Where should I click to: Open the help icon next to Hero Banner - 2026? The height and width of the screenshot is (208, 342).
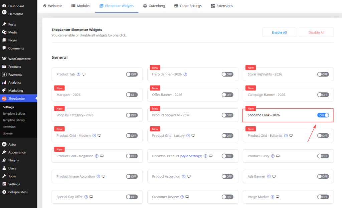(185, 74)
